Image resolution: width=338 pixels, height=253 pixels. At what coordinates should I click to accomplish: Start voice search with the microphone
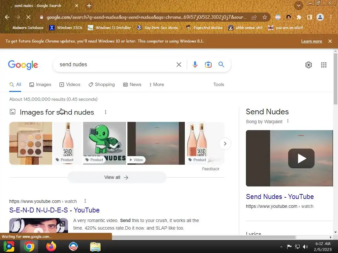[x=195, y=65]
